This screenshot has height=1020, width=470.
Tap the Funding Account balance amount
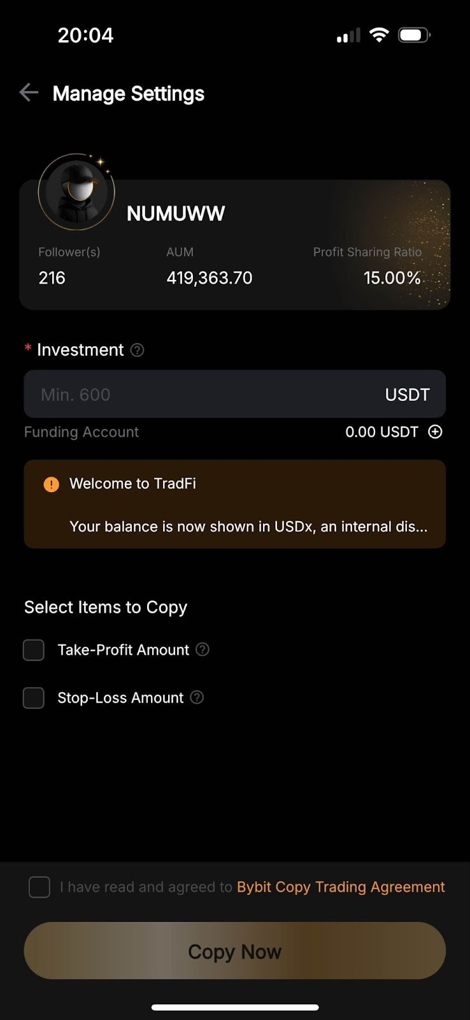(x=381, y=432)
